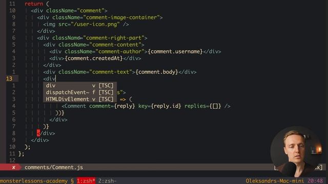Click the "comment-author" class string
This screenshot has width=328, height=184.
120,52
